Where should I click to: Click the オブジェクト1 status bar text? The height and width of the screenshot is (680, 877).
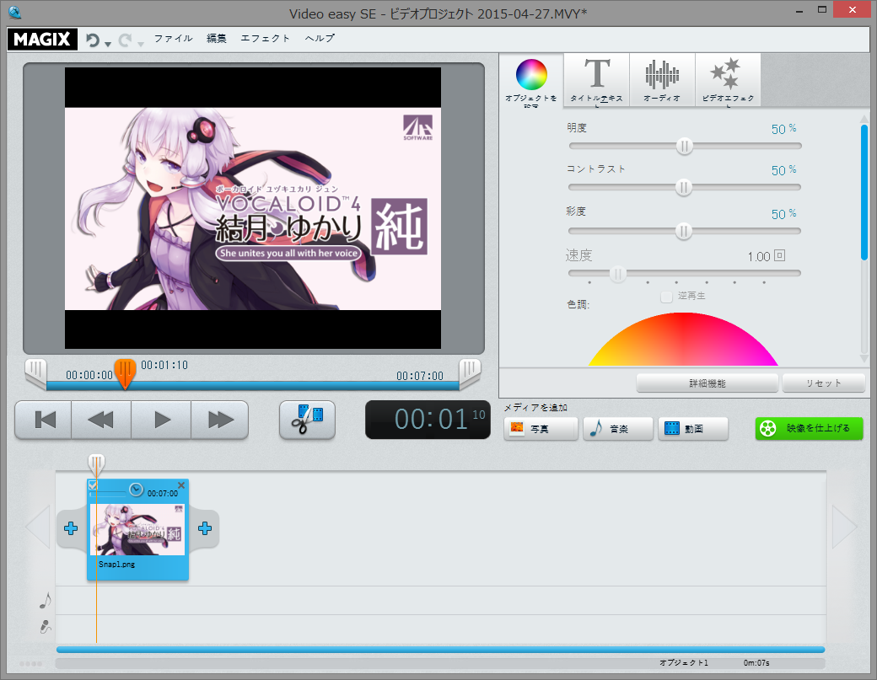pos(684,662)
